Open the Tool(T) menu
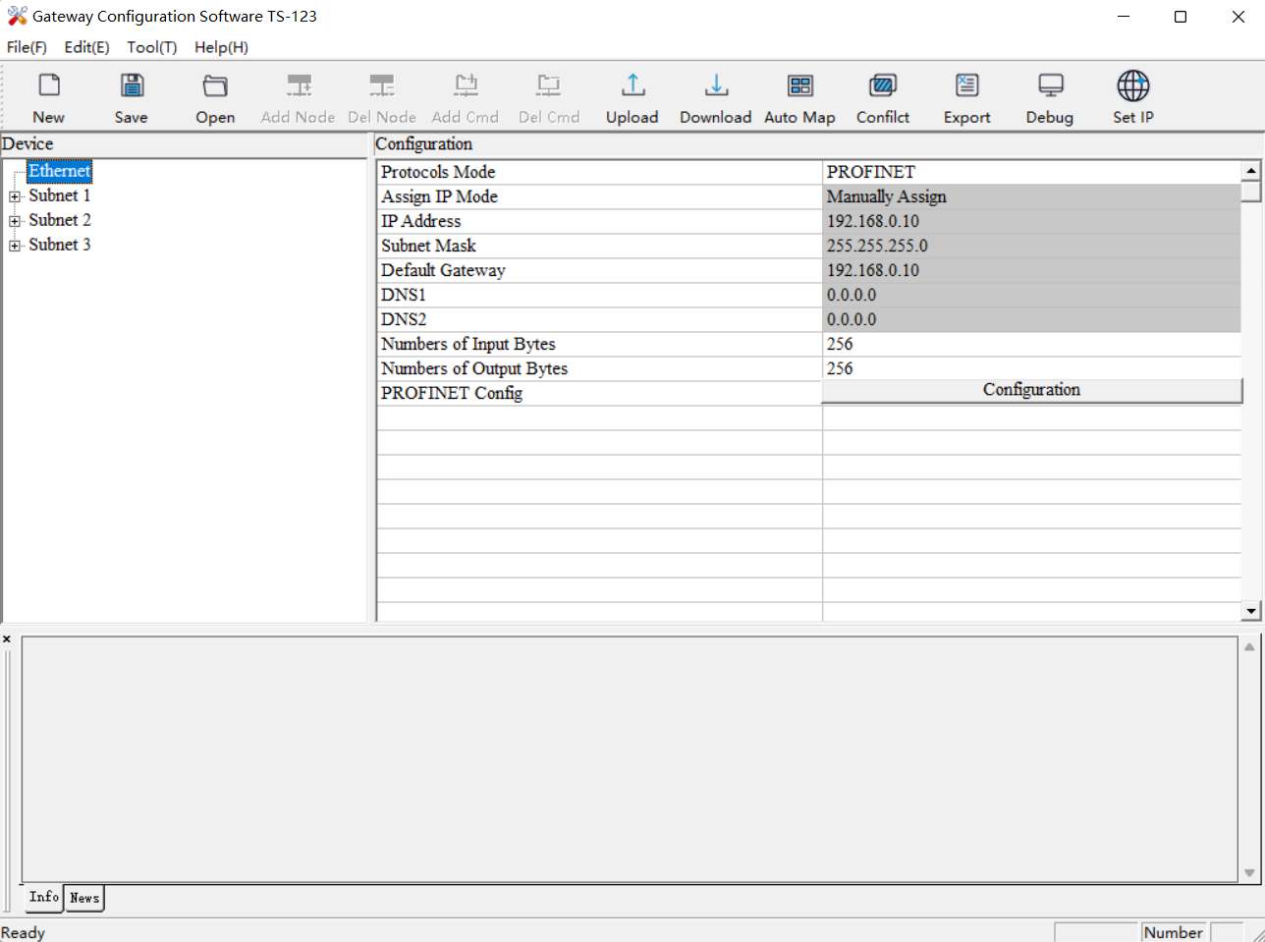This screenshot has height=942, width=1265. [x=151, y=47]
